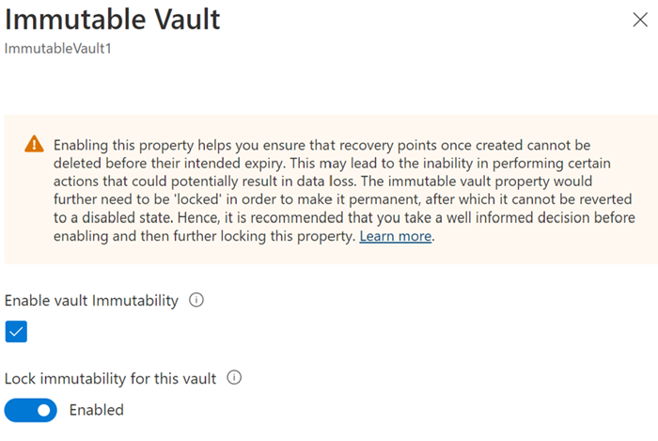Click the Lock immutability for this vault label
The height and width of the screenshot is (441, 658).
click(110, 378)
